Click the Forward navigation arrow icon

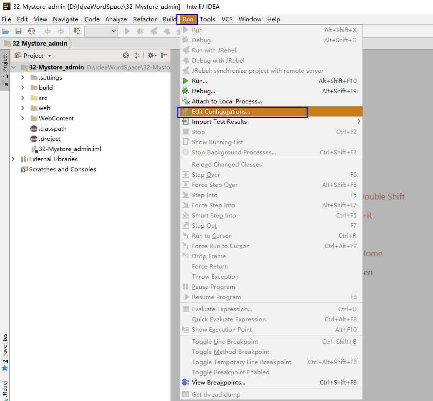61,31
